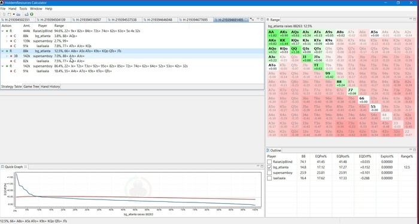419x224 pixels.
Task: Toggle the RaiseUpBlind checkbox in Outline
Action: point(269,162)
